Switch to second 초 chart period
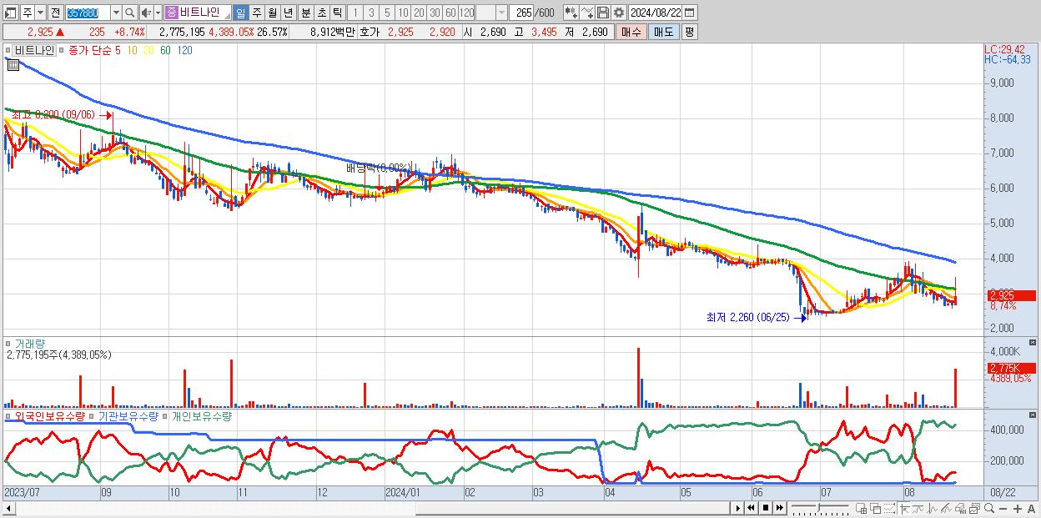Viewport: 1041px width, 518px height. [x=321, y=13]
